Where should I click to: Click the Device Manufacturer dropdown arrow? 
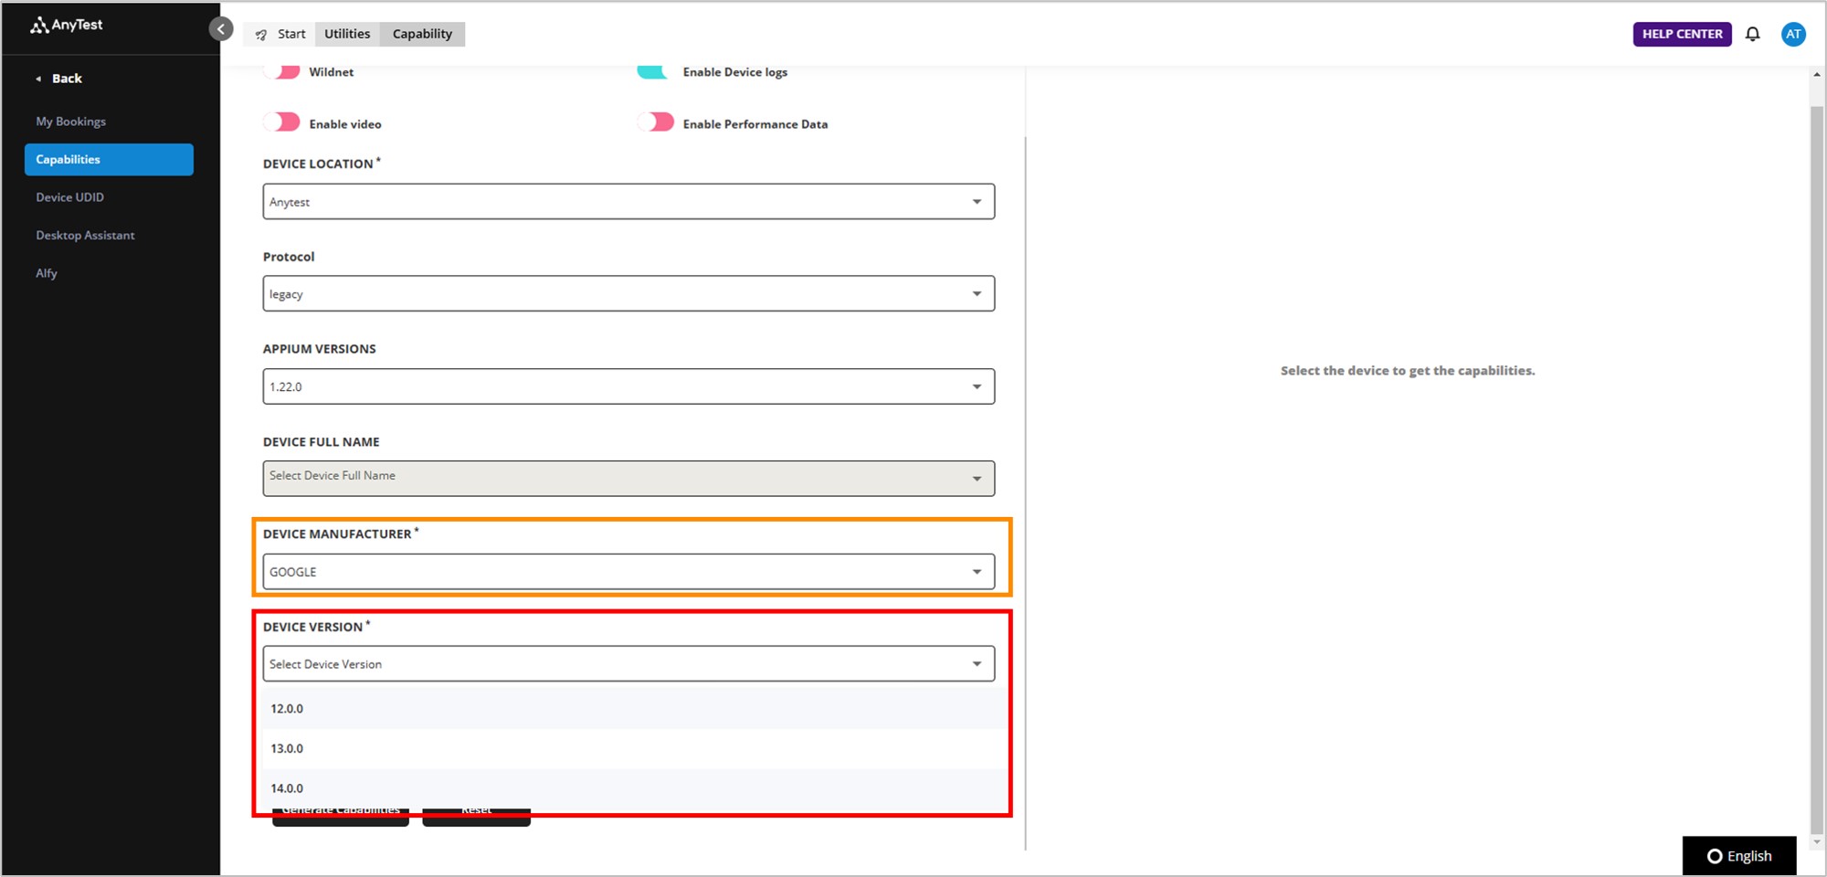(977, 572)
